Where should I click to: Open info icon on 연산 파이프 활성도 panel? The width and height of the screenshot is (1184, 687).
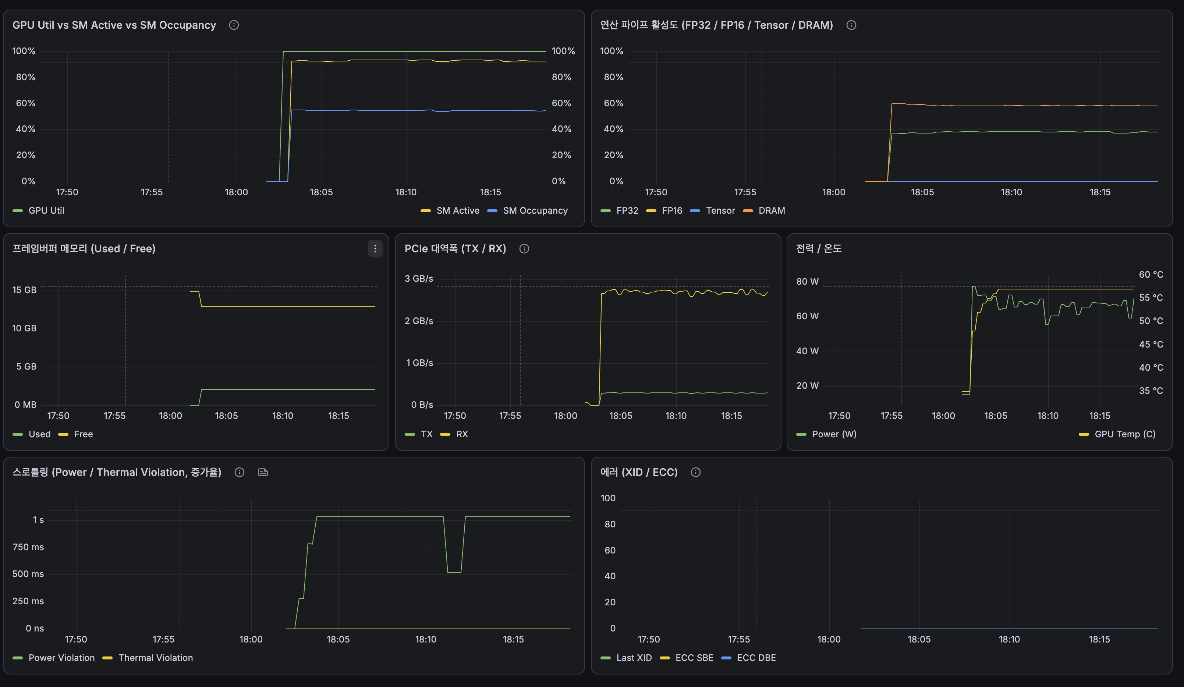[x=851, y=25]
